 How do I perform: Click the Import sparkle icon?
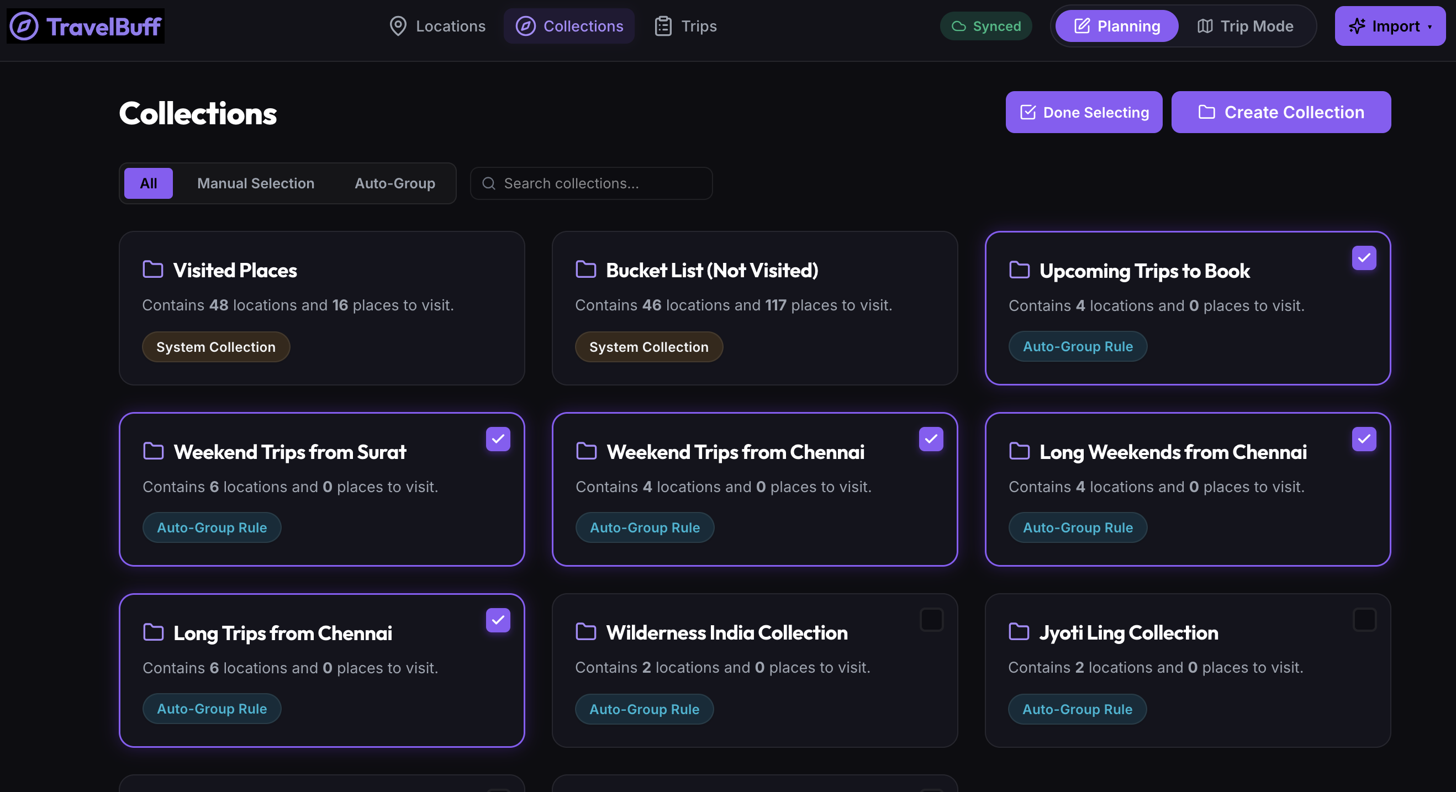pos(1357,26)
